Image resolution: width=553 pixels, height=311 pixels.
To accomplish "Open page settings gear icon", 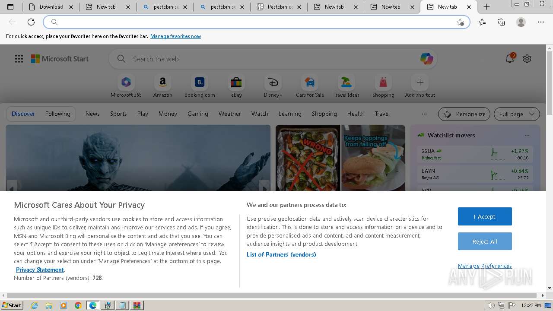I will (x=527, y=59).
